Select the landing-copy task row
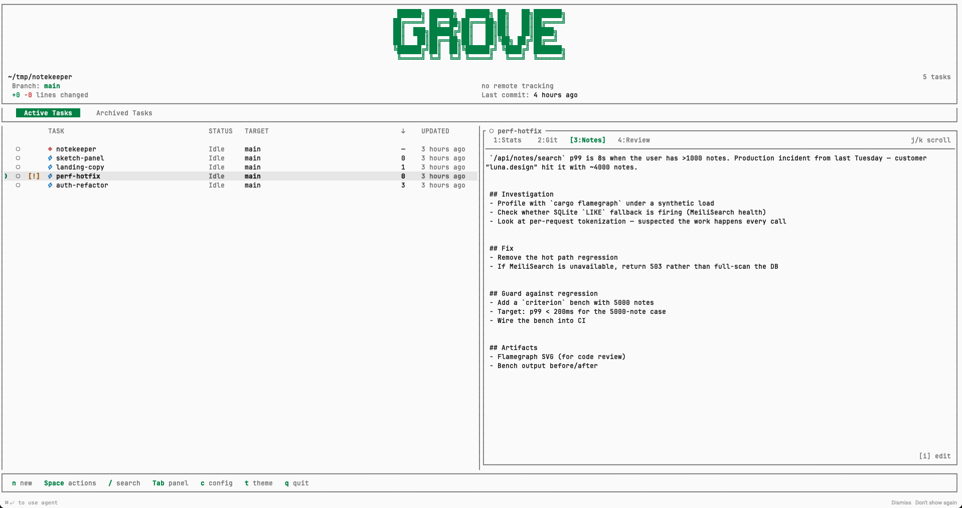The height and width of the screenshot is (508, 962). (241, 167)
